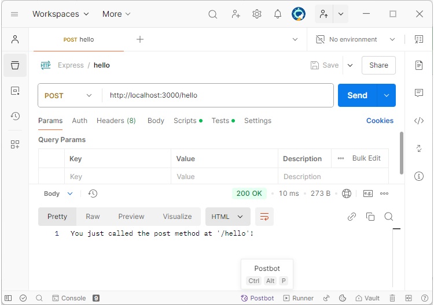
Task: Open the Environments sidebar icon
Action: click(15, 91)
